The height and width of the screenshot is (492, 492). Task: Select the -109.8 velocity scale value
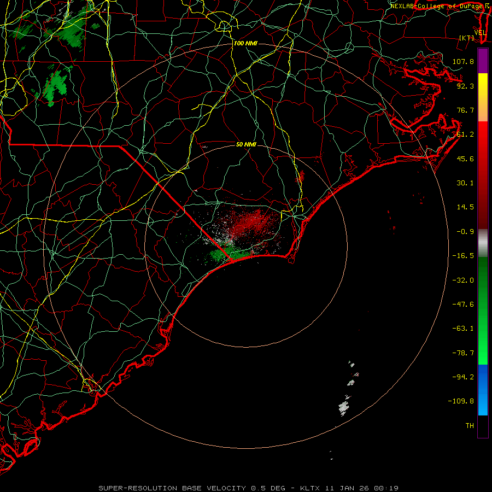461,401
